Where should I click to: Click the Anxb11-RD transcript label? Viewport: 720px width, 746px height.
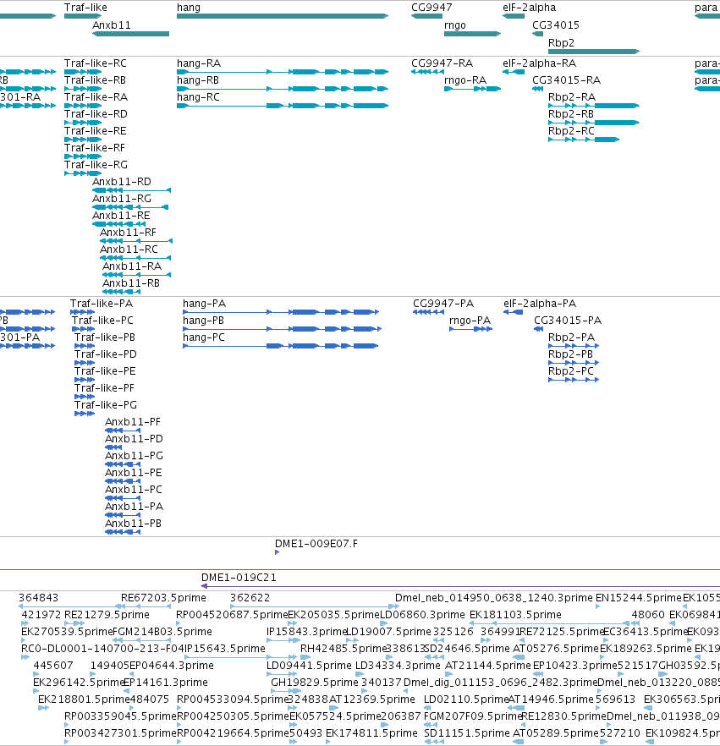coord(121,182)
